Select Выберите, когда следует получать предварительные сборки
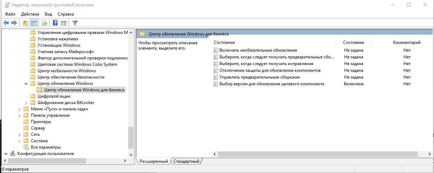 click(277, 57)
